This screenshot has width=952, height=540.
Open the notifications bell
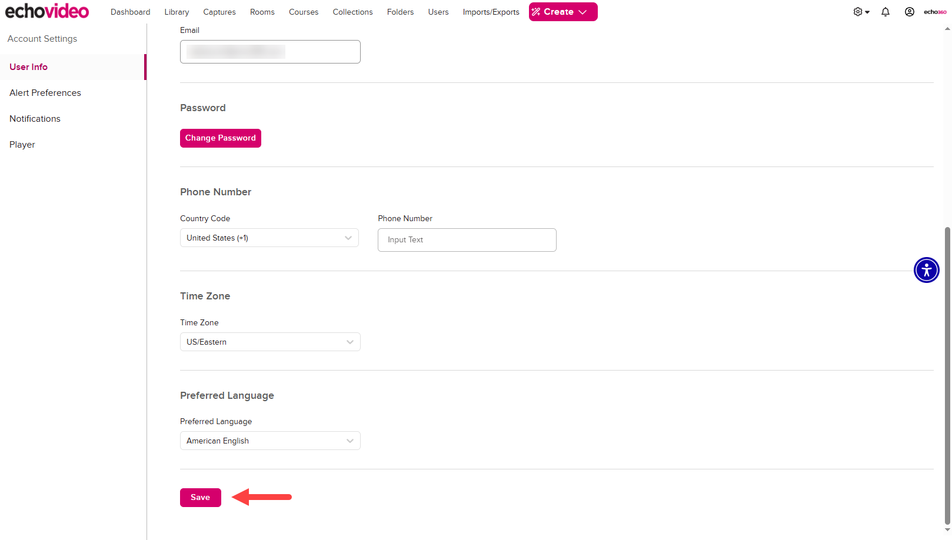(x=885, y=12)
